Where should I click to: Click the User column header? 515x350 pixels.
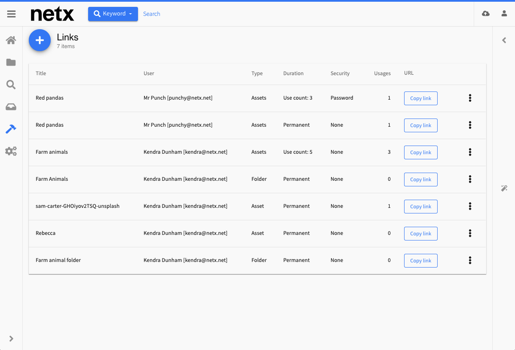149,73
